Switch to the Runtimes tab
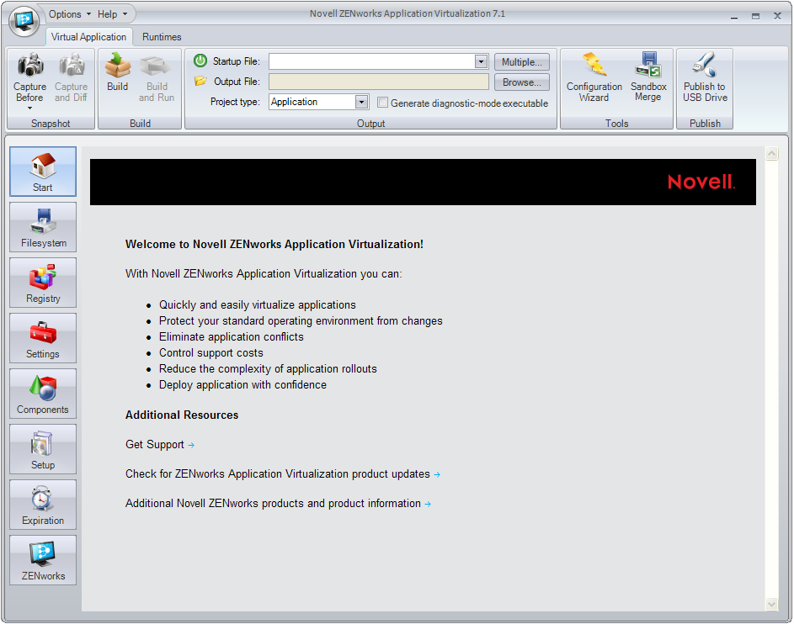The height and width of the screenshot is (624, 794). coord(162,37)
